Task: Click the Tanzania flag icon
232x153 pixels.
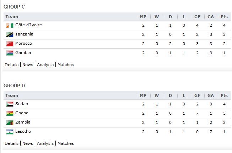Action: click(10, 34)
